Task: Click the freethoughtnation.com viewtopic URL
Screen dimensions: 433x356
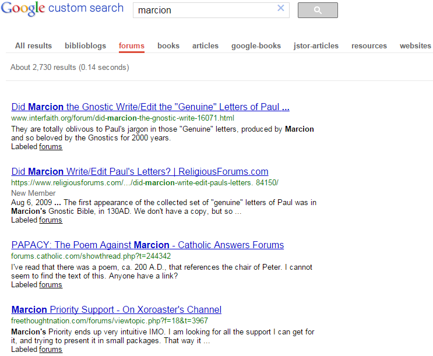Action: coord(110,321)
